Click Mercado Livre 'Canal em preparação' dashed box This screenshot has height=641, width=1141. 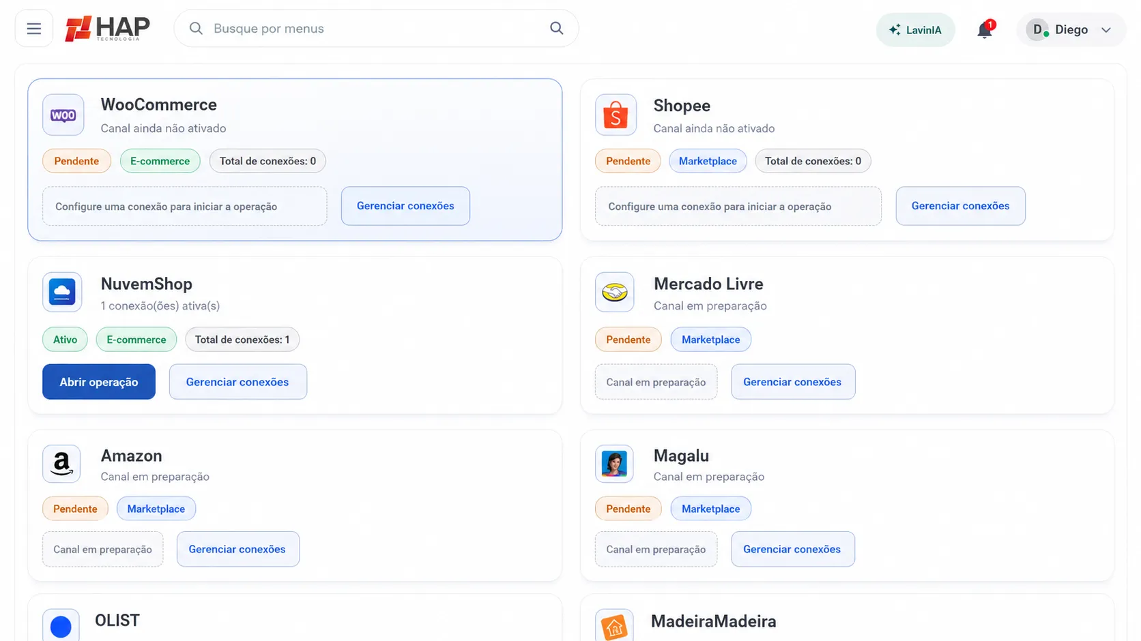point(656,382)
